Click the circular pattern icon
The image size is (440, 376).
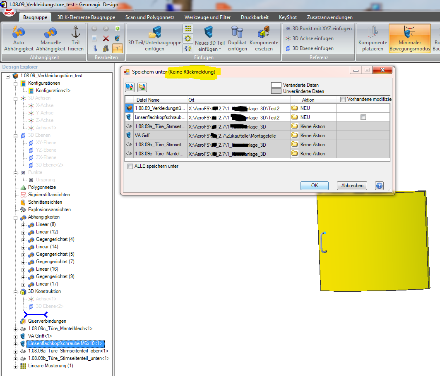(188, 38)
